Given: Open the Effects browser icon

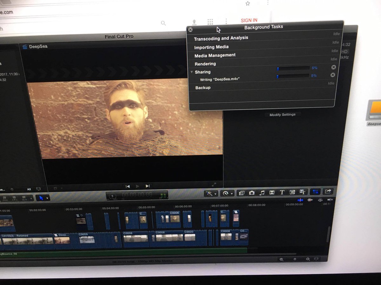Looking at the screenshot, I should point(242,193).
